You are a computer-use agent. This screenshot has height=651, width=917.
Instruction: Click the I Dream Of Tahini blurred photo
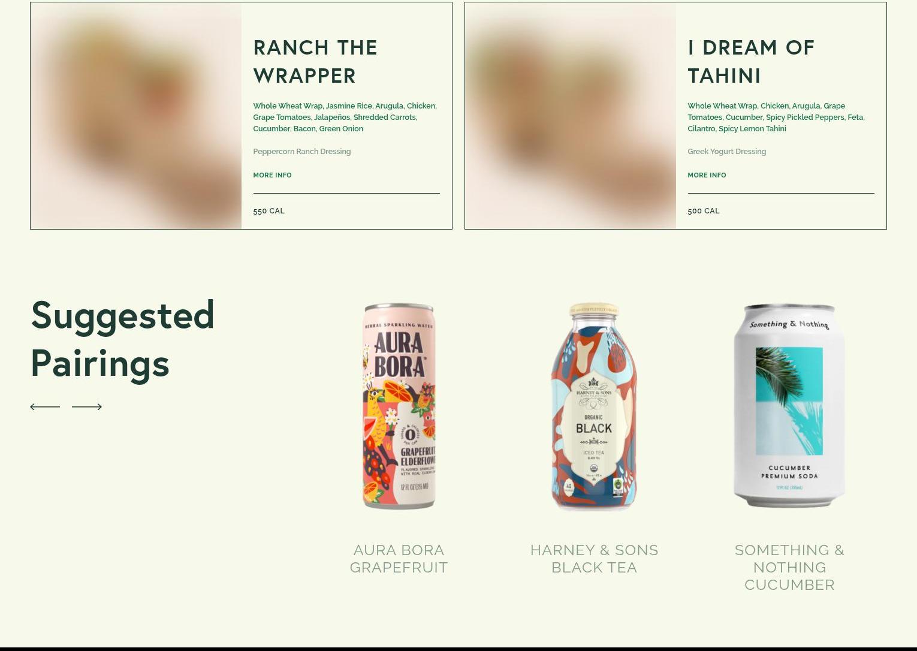[571, 116]
